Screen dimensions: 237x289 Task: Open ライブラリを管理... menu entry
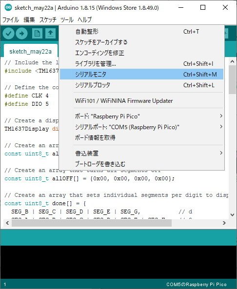pyautogui.click(x=141, y=63)
